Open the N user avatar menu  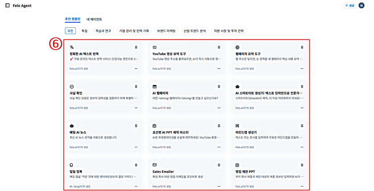point(361,5)
